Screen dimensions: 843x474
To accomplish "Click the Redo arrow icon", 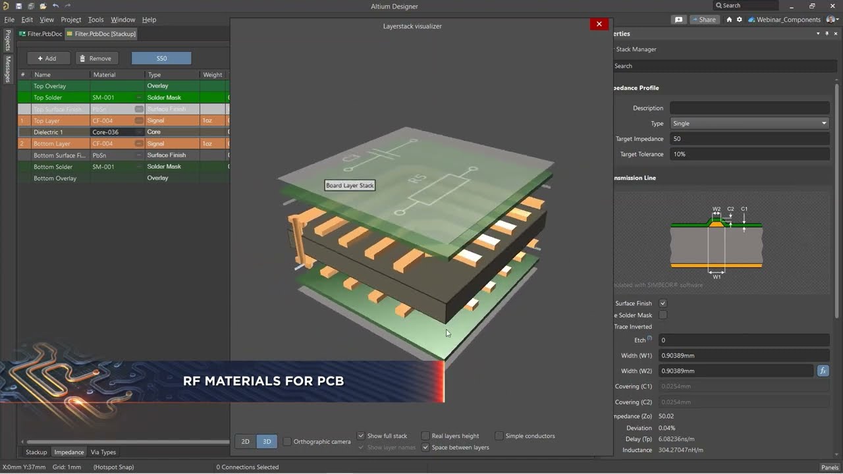I will click(x=67, y=6).
